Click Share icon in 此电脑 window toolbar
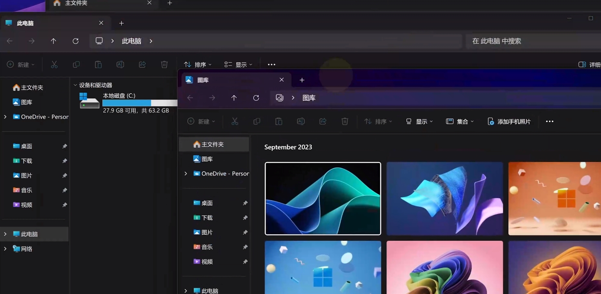The width and height of the screenshot is (601, 294). tap(142, 65)
